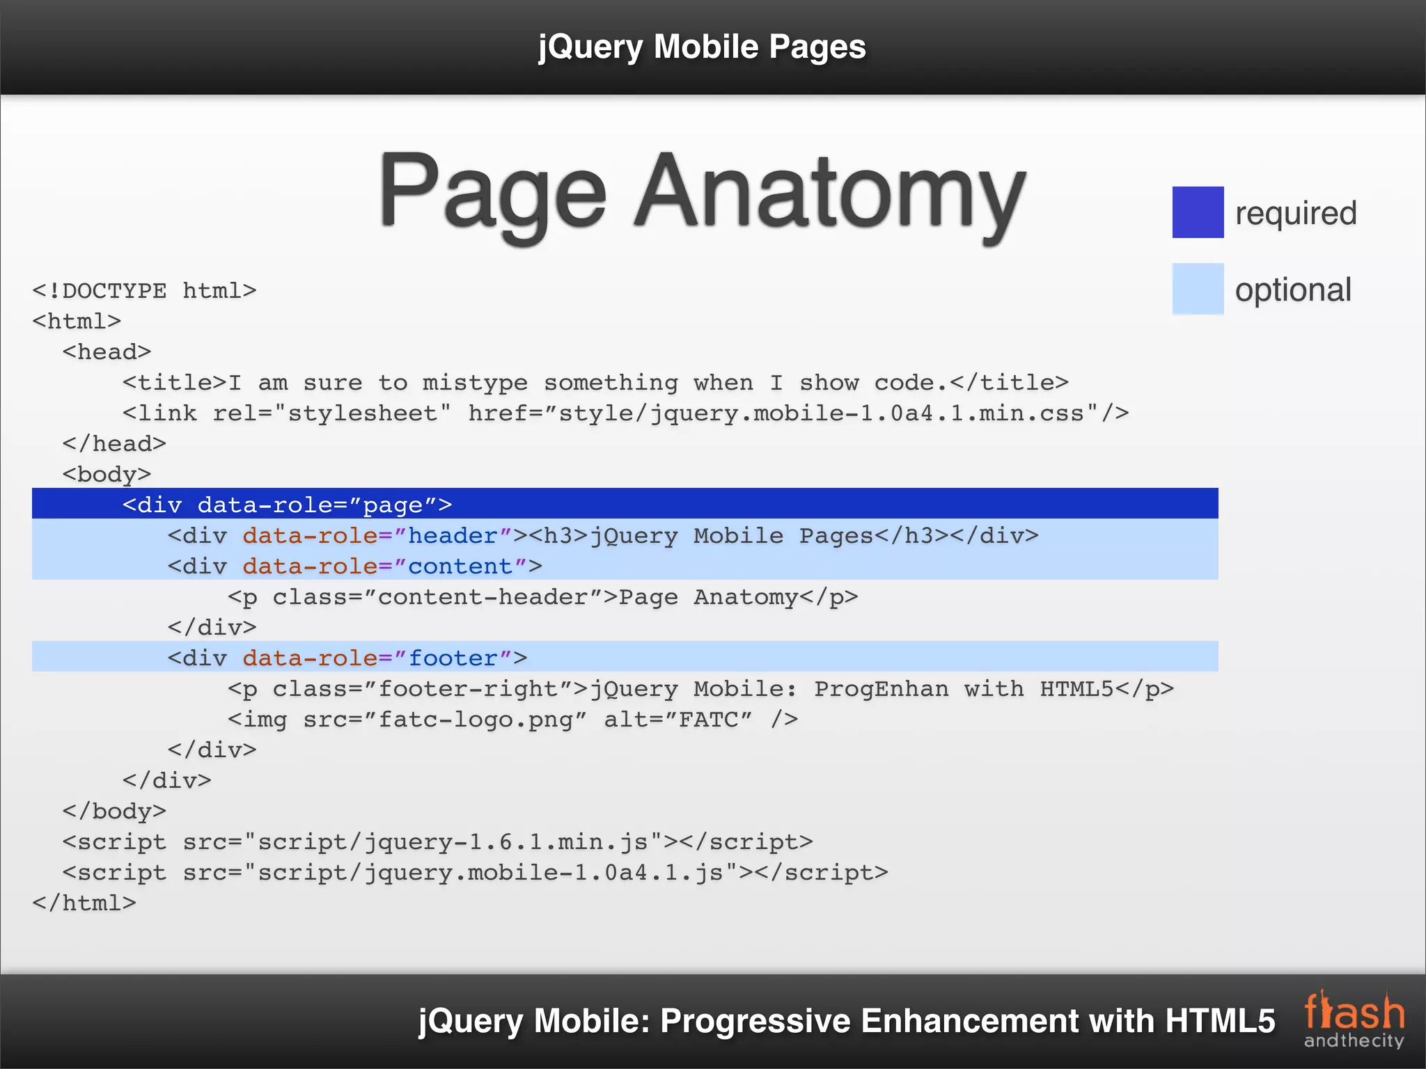Click the '<title>' code line

coord(595,382)
